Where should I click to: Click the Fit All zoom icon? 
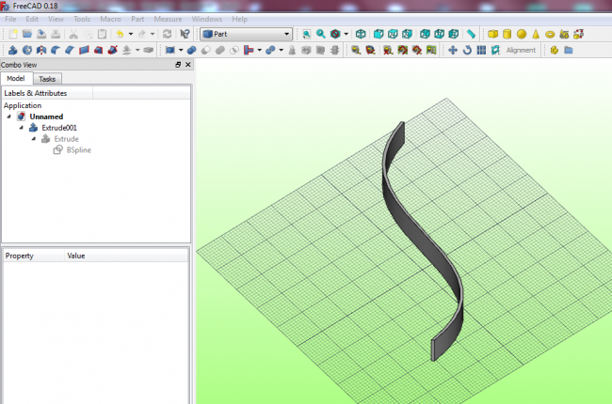pyautogui.click(x=307, y=34)
